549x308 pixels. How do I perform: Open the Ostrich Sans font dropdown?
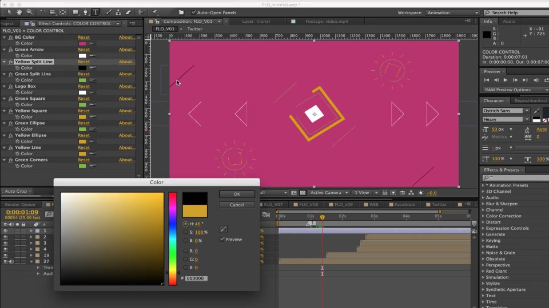click(x=506, y=110)
